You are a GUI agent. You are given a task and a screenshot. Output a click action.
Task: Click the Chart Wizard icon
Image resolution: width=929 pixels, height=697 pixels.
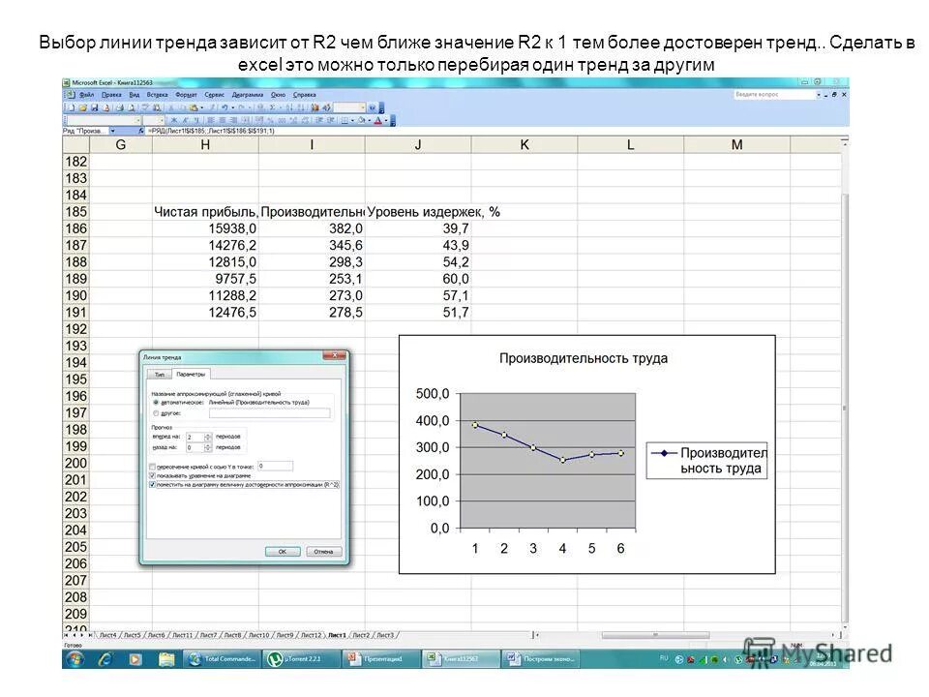click(315, 107)
